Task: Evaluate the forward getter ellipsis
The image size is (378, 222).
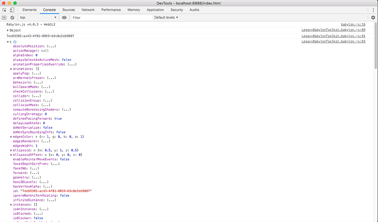Action: tap(34, 173)
